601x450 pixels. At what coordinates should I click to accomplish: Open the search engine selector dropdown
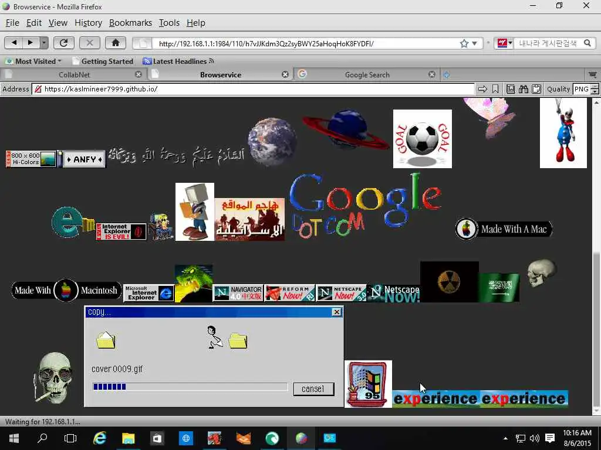tap(504, 43)
